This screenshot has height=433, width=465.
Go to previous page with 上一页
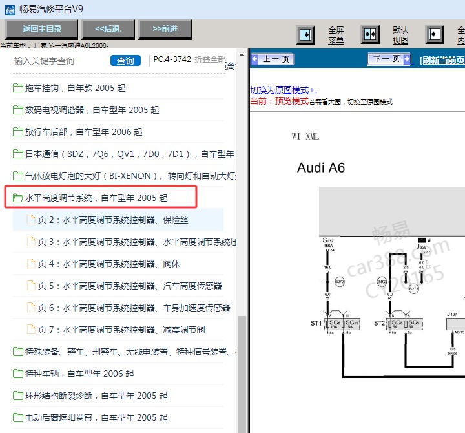[273, 59]
